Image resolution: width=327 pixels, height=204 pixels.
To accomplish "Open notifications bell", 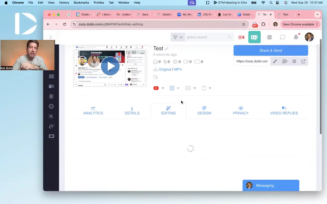I will [x=296, y=37].
